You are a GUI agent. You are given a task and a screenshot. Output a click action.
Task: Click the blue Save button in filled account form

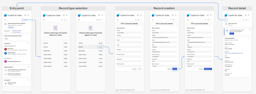point(174,69)
